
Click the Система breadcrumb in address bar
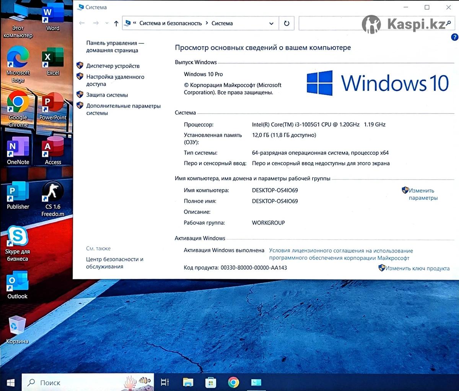pos(222,23)
